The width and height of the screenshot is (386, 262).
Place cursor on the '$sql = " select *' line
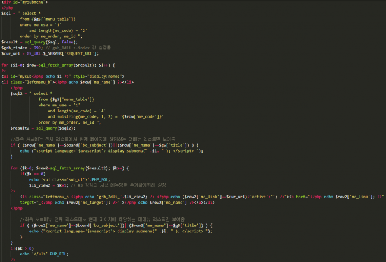click(x=21, y=13)
